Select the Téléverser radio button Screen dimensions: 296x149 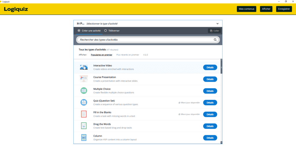point(106,31)
